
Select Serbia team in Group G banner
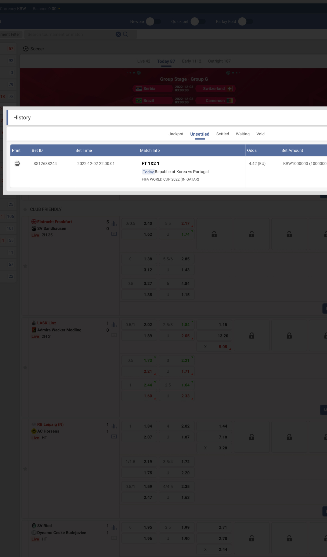click(153, 89)
